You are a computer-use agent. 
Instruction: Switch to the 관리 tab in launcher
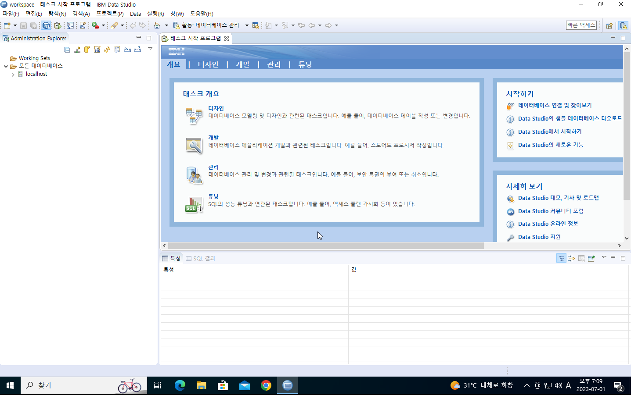click(274, 64)
